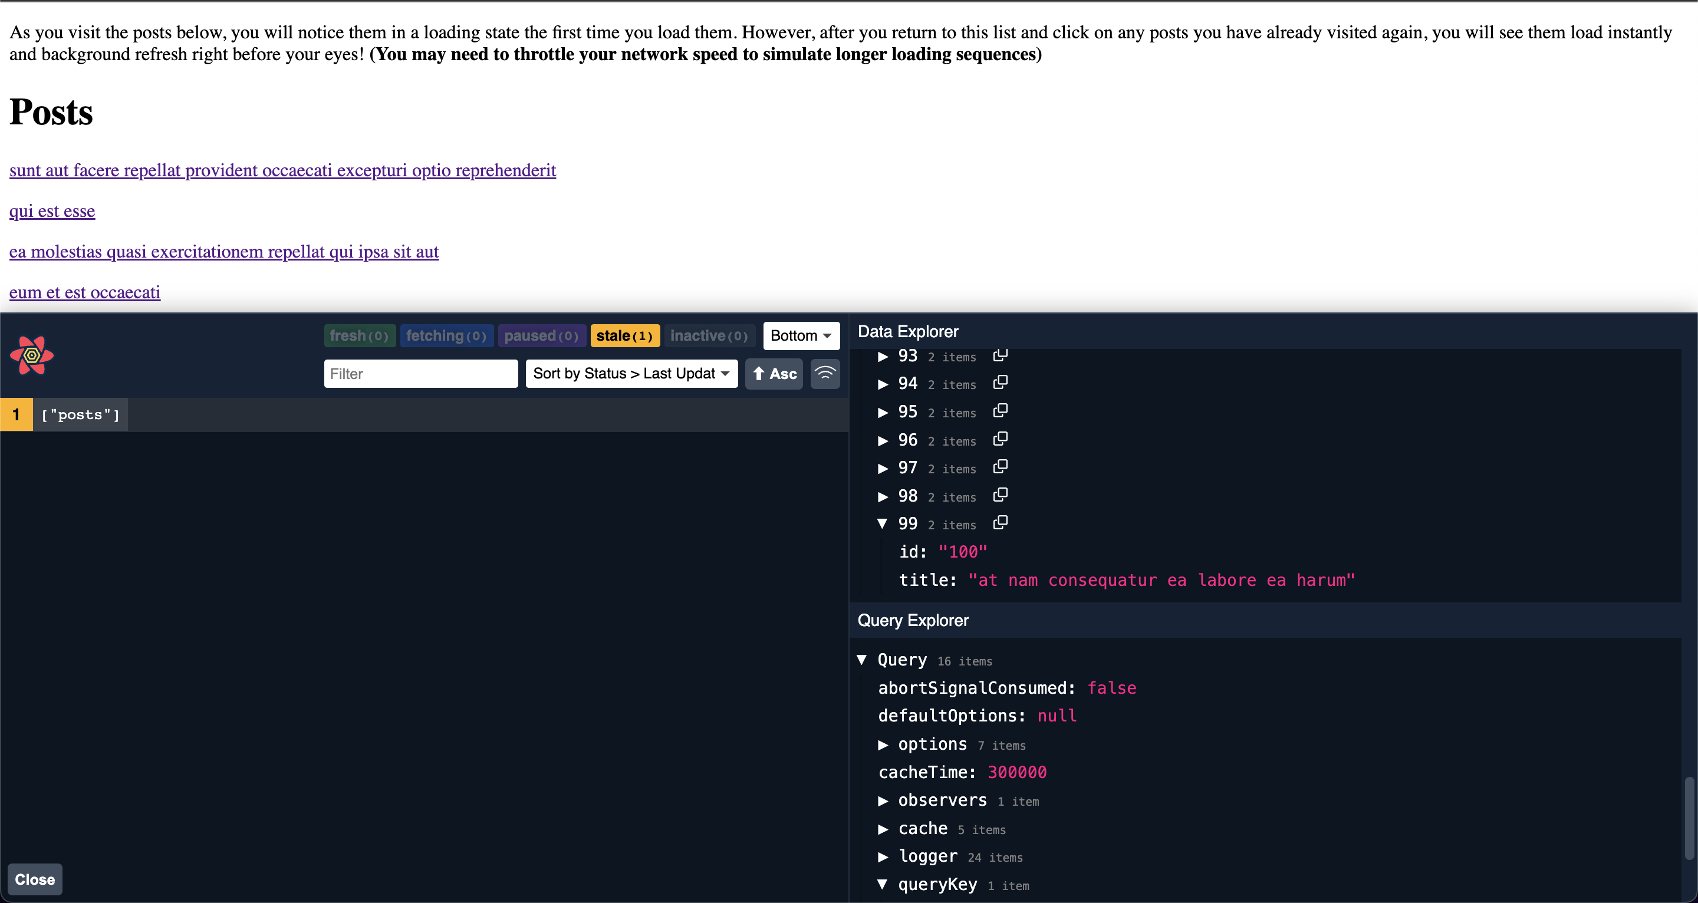Image resolution: width=1698 pixels, height=903 pixels.
Task: Copy the item 96 data
Action: [1000, 439]
